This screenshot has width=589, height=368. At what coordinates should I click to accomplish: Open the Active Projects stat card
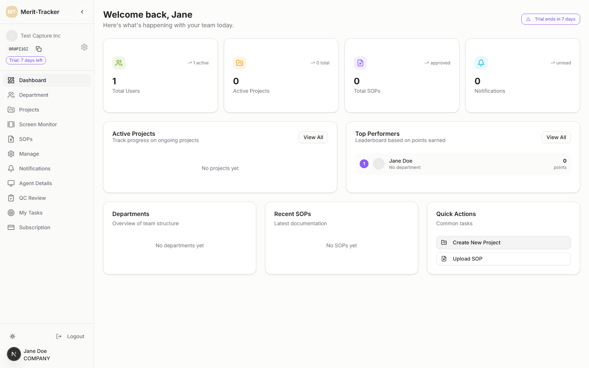click(281, 75)
